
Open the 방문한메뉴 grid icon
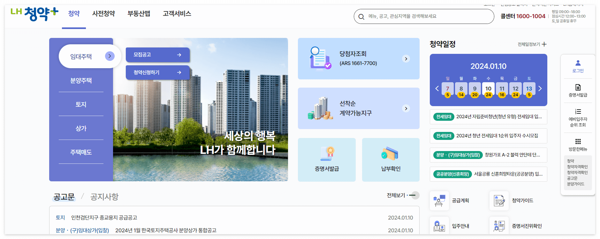coord(578,141)
